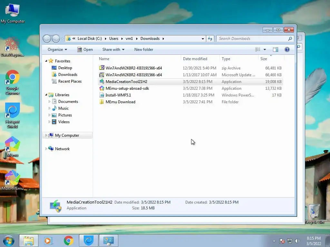Viewport: 330px width, 247px height.
Task: Launch the Multi-MEmu desktop shortcut
Action: click(13, 180)
